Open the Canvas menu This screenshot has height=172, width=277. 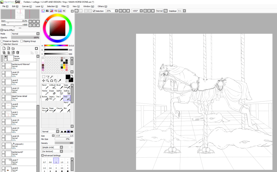[x=27, y=6]
